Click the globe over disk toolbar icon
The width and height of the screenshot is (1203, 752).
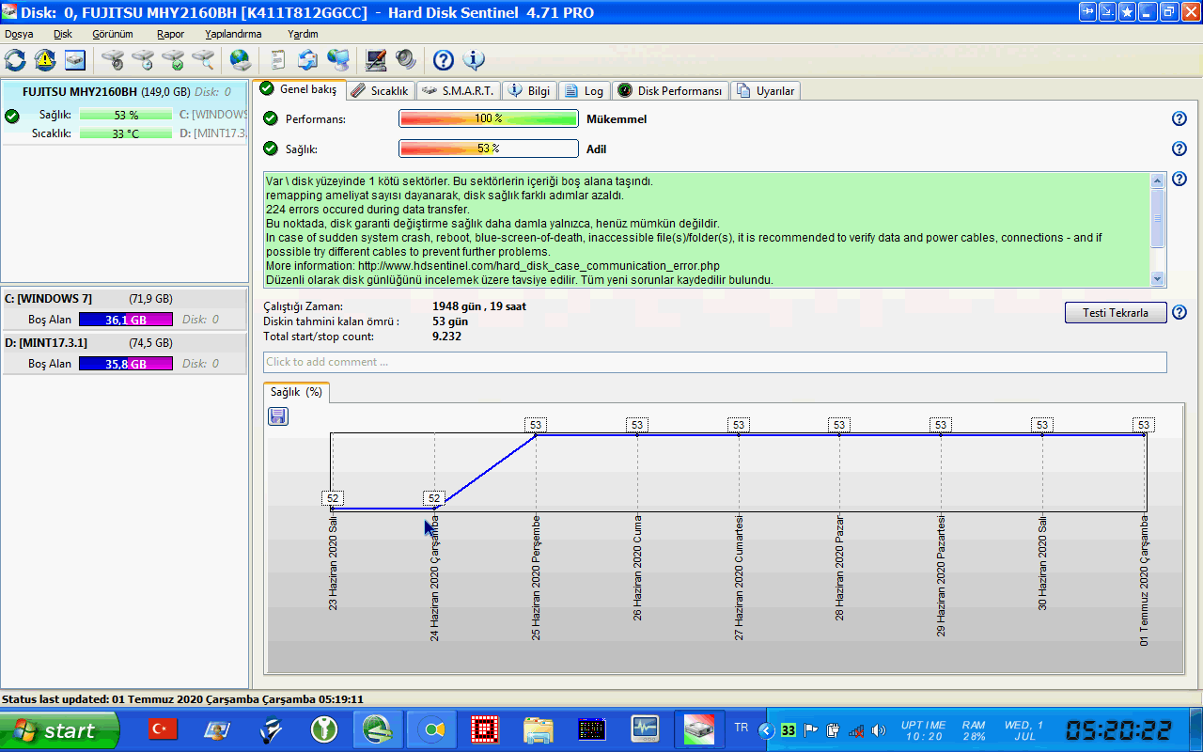[x=241, y=60]
